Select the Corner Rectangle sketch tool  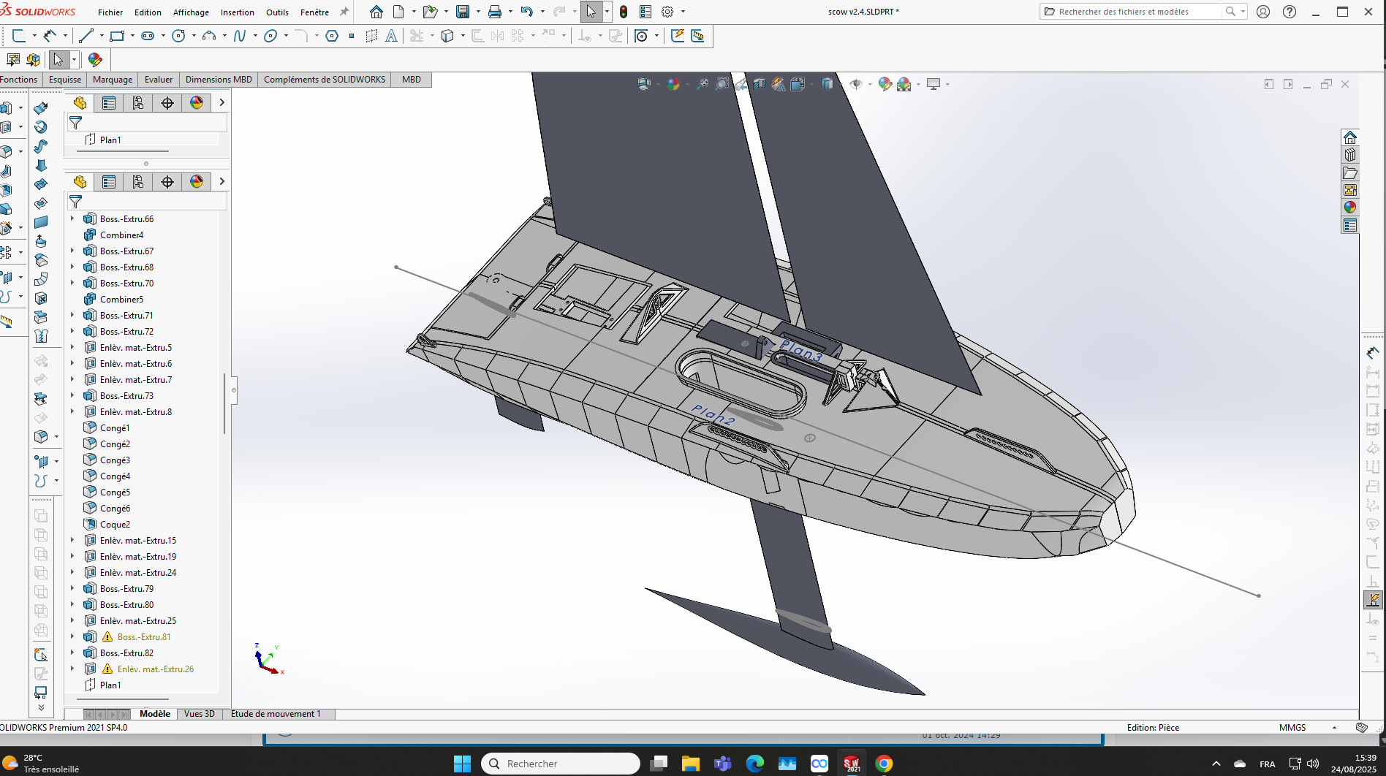117,36
